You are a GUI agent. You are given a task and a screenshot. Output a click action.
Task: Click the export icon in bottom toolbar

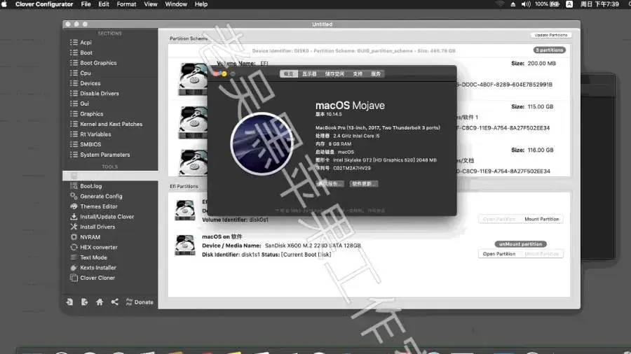pyautogui.click(x=84, y=302)
